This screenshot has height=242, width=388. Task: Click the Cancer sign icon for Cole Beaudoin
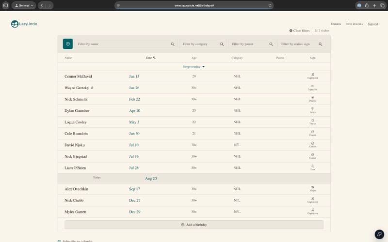312,132
